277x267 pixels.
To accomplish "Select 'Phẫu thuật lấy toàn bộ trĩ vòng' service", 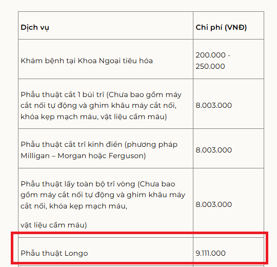I will tap(78, 184).
